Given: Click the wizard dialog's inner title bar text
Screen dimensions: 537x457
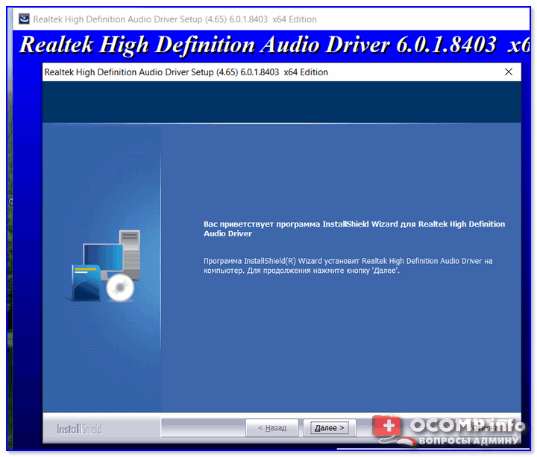Looking at the screenshot, I should (186, 72).
